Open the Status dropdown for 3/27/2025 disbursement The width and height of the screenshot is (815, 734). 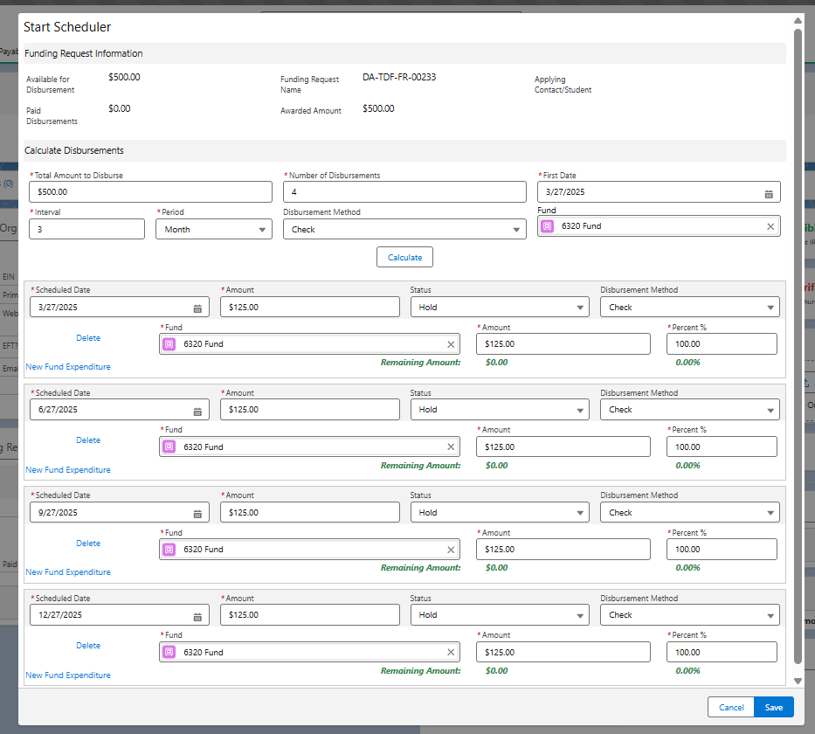click(500, 308)
